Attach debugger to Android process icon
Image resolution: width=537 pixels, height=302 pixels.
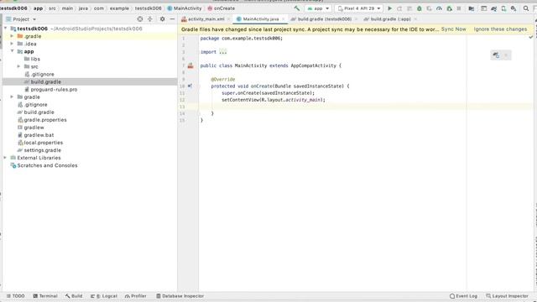pos(450,8)
